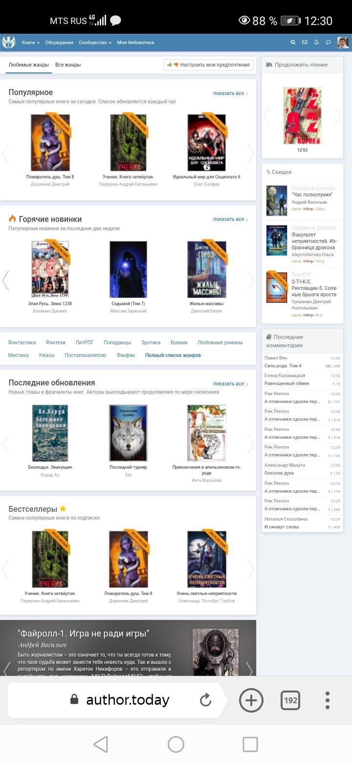Open discounted book "Час полнолуния"
The height and width of the screenshot is (764, 352).
pos(312,194)
